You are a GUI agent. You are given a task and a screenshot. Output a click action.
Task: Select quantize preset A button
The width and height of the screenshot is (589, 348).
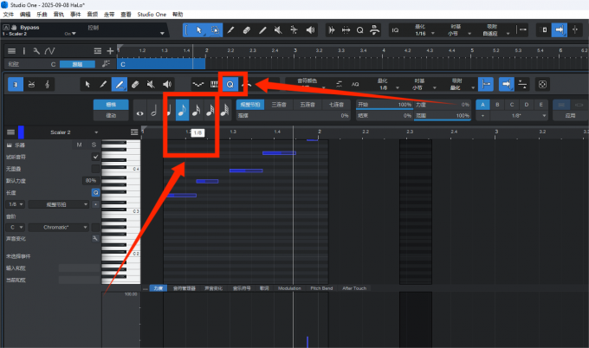point(486,104)
